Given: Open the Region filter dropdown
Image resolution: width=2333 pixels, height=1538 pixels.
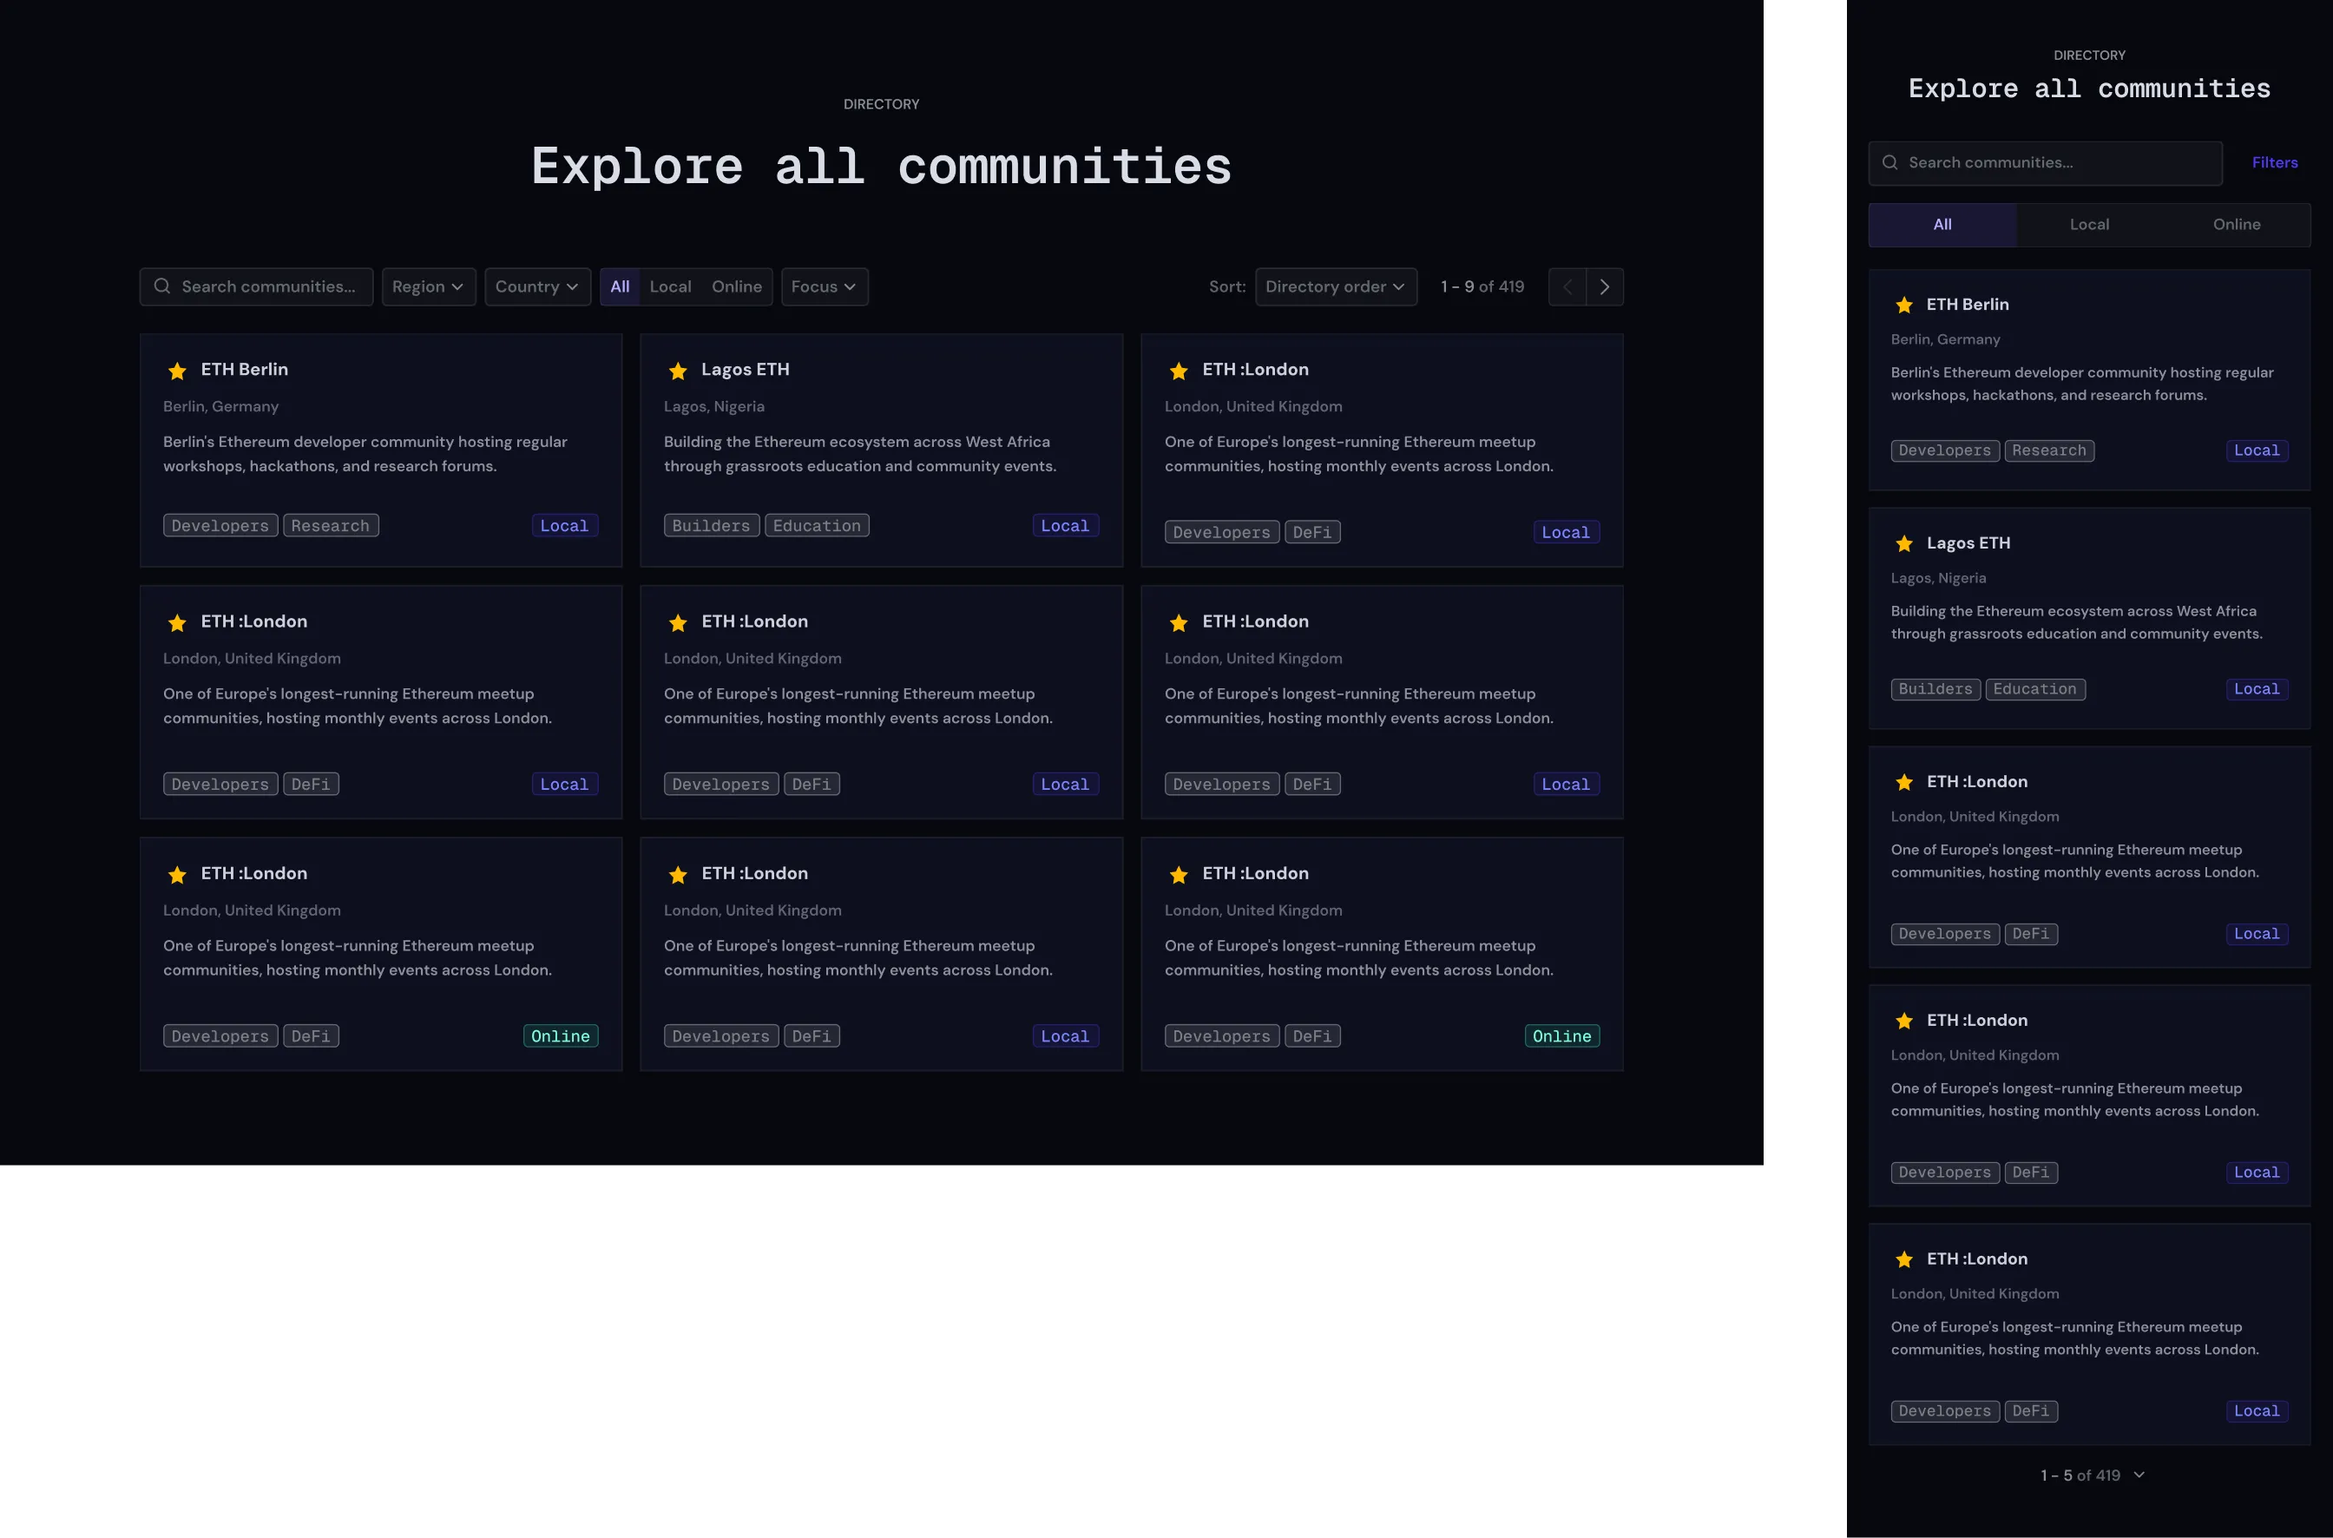Looking at the screenshot, I should point(429,286).
